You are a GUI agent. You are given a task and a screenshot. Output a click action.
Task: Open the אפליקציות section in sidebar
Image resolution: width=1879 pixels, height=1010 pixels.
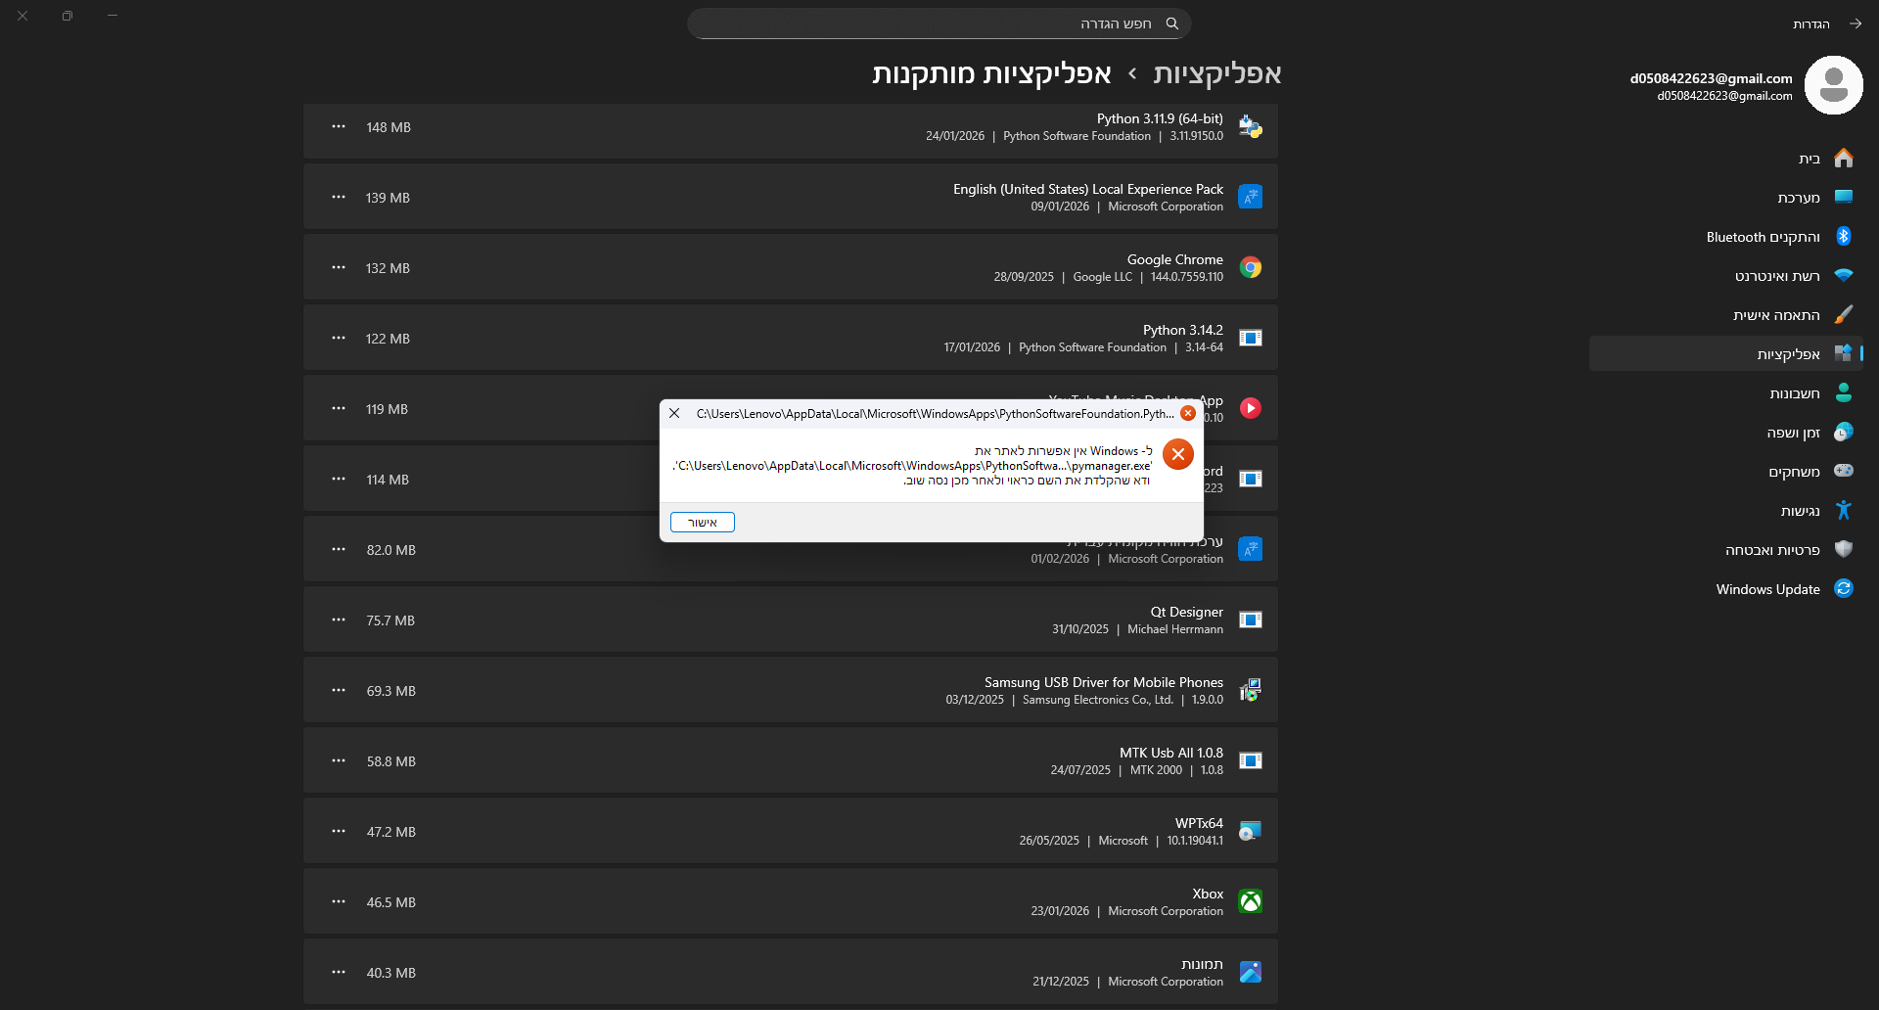(x=1787, y=353)
